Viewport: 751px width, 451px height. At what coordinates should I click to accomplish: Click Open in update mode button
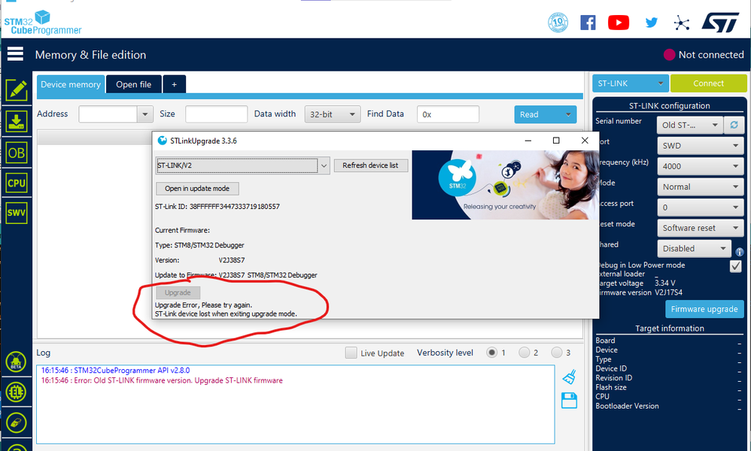197,189
